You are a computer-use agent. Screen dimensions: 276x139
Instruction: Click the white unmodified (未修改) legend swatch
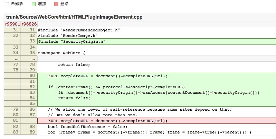point(7,4)
